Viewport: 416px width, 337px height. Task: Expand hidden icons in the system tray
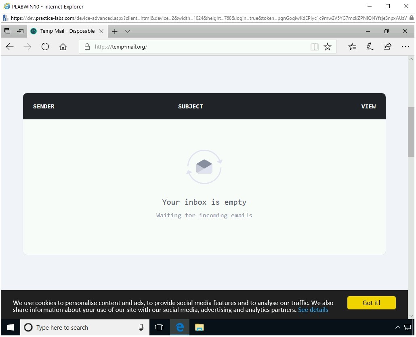tap(398, 327)
